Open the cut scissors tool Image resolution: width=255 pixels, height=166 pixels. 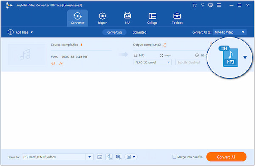[61, 64]
